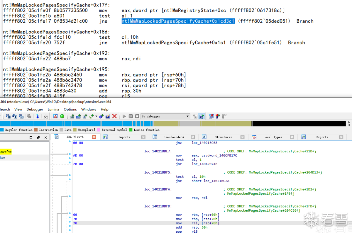Click loc_14021BC68 jump target operand
This screenshot has height=233, width=352.
204,143
